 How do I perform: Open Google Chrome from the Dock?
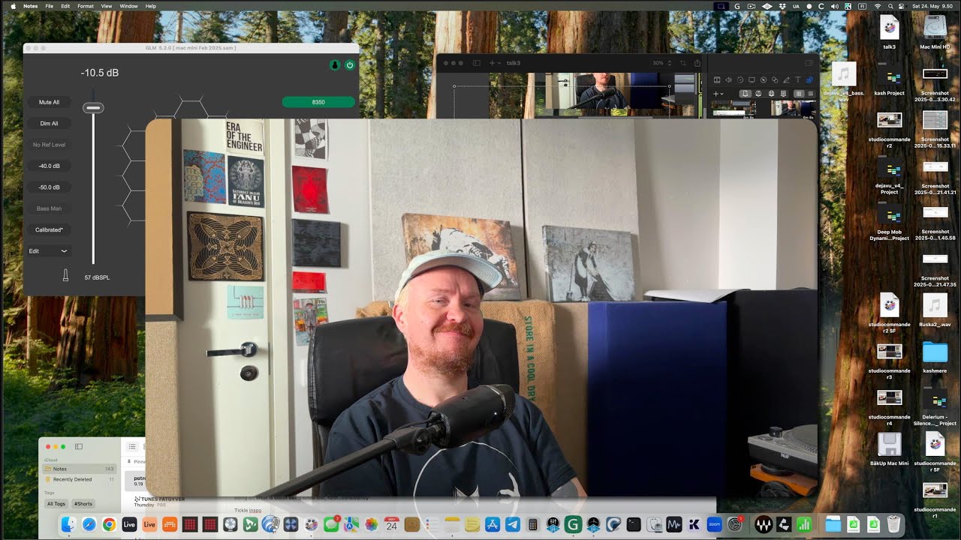tap(109, 524)
